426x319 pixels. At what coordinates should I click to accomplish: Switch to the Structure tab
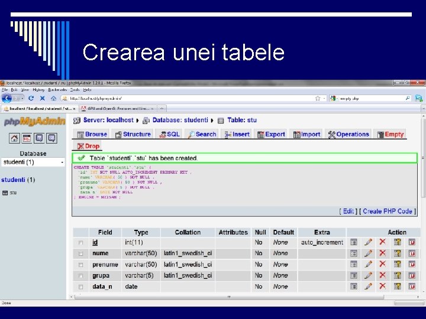click(x=133, y=134)
